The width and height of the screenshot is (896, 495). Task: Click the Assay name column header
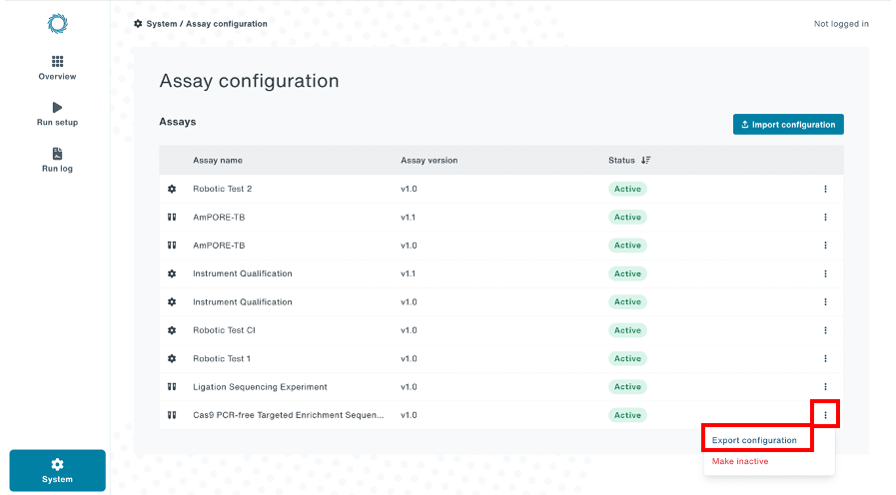click(x=218, y=161)
